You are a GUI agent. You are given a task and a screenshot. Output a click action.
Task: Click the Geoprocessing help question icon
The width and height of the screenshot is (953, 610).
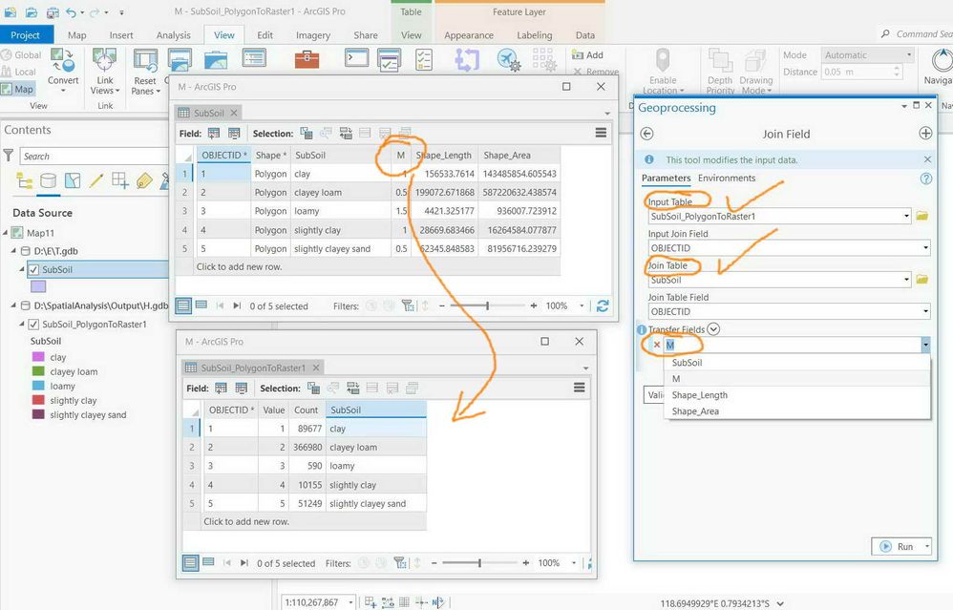click(x=925, y=179)
